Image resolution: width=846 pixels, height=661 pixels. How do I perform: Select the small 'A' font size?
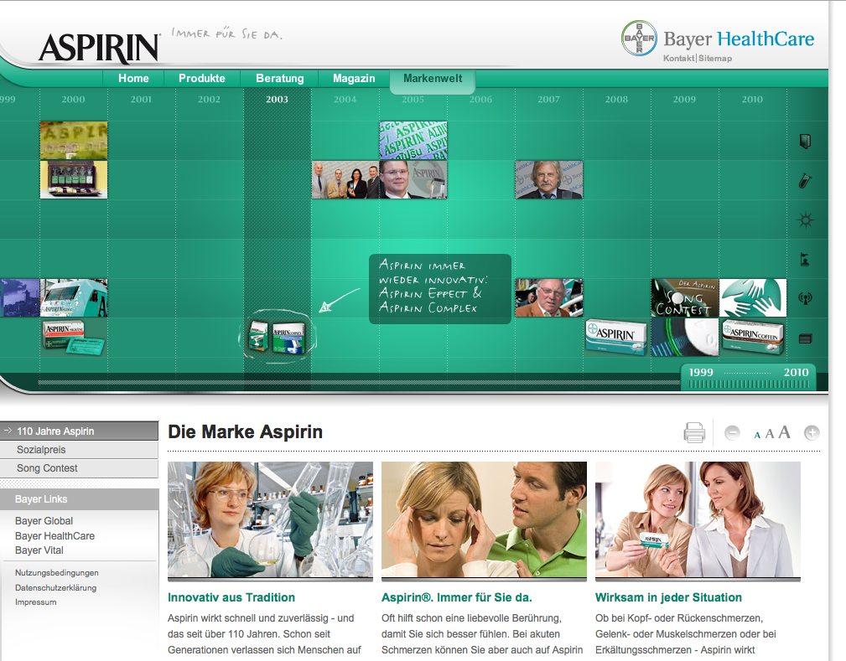757,435
